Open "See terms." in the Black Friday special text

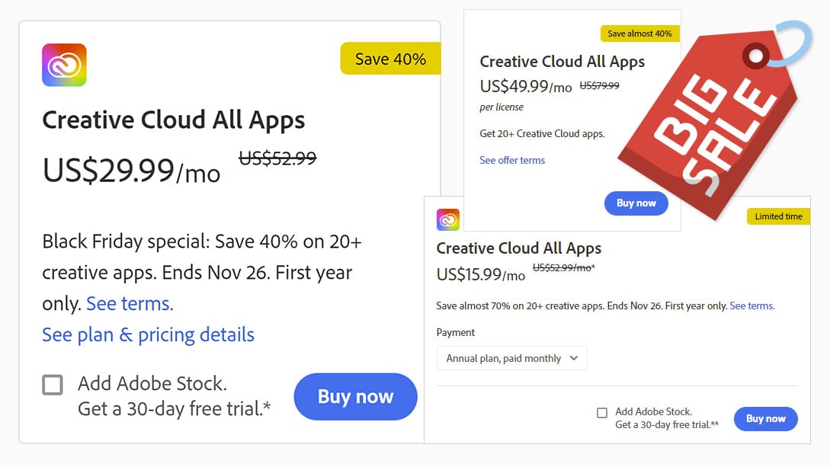tap(130, 304)
